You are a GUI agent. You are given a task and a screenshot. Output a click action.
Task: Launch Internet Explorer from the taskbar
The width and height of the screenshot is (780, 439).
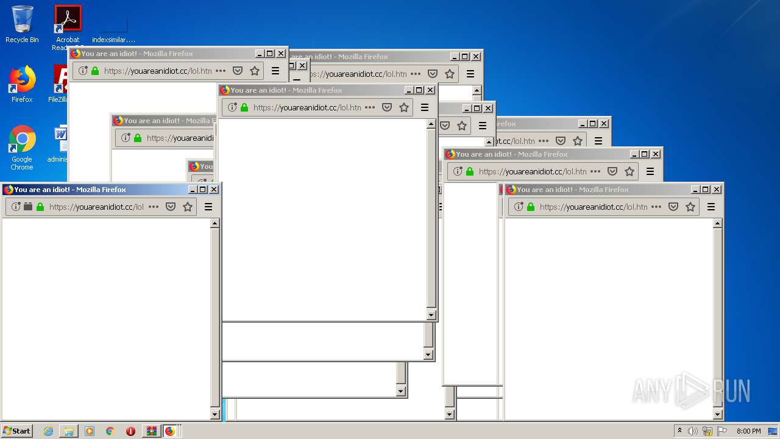tap(49, 431)
